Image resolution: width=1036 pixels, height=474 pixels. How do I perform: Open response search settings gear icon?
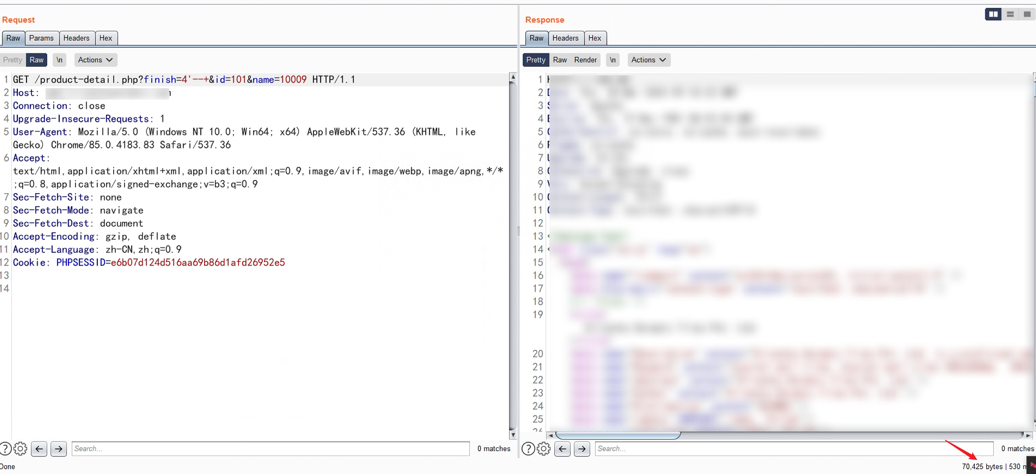click(x=543, y=449)
